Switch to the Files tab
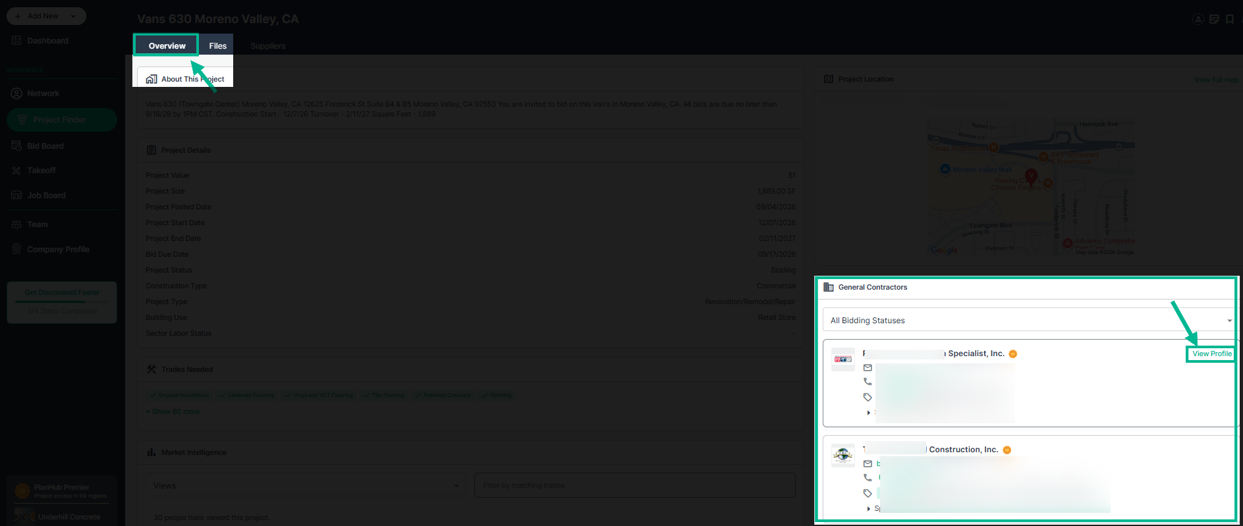The height and width of the screenshot is (526, 1243). click(218, 46)
